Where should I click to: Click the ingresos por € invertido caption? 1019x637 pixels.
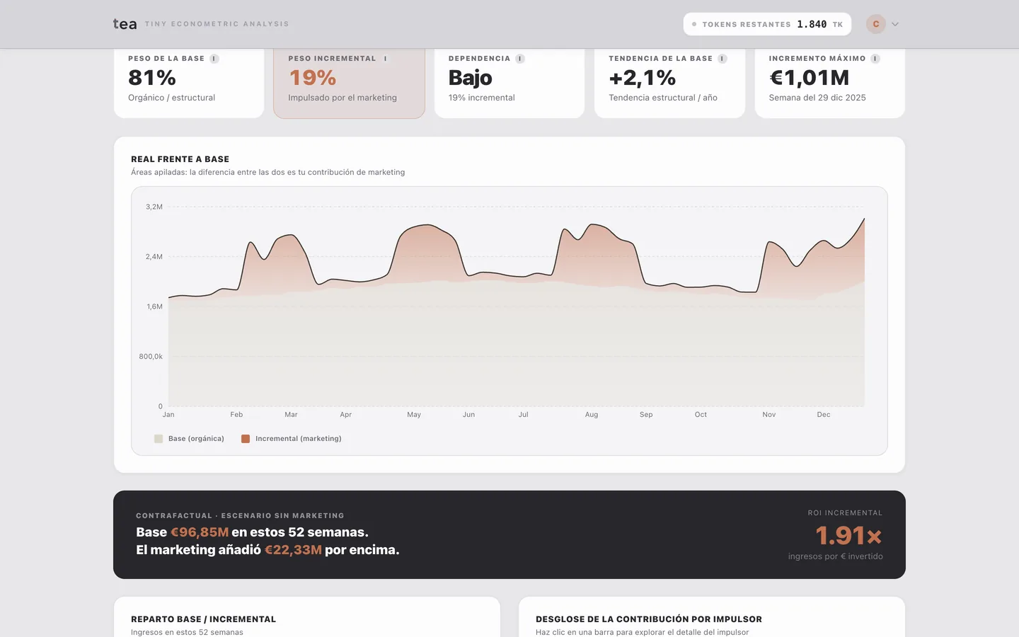point(836,556)
